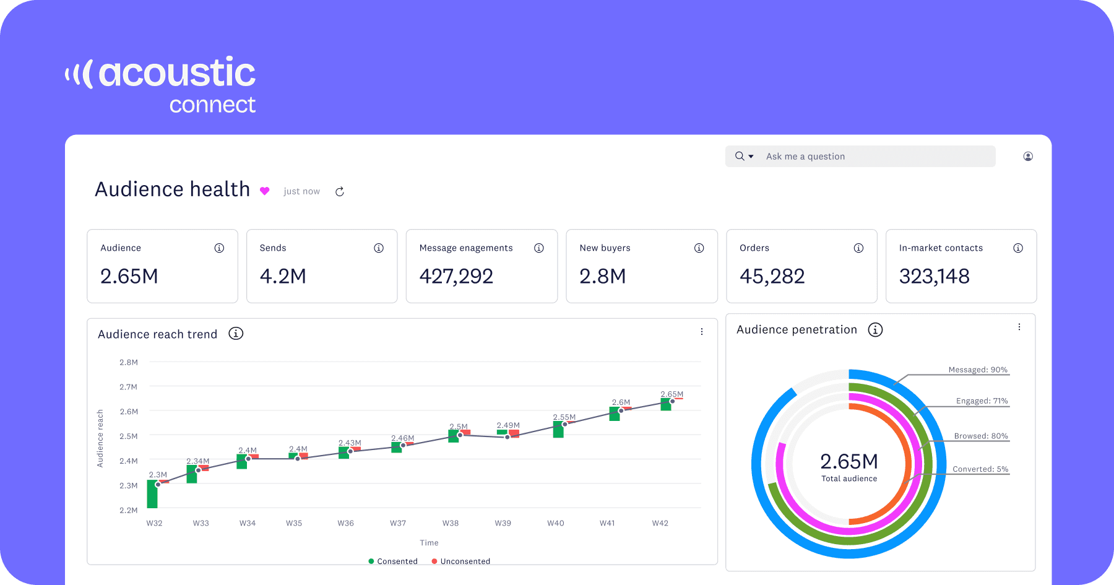The height and width of the screenshot is (585, 1114).
Task: Toggle the Unconsented legend item
Action: [x=461, y=561]
